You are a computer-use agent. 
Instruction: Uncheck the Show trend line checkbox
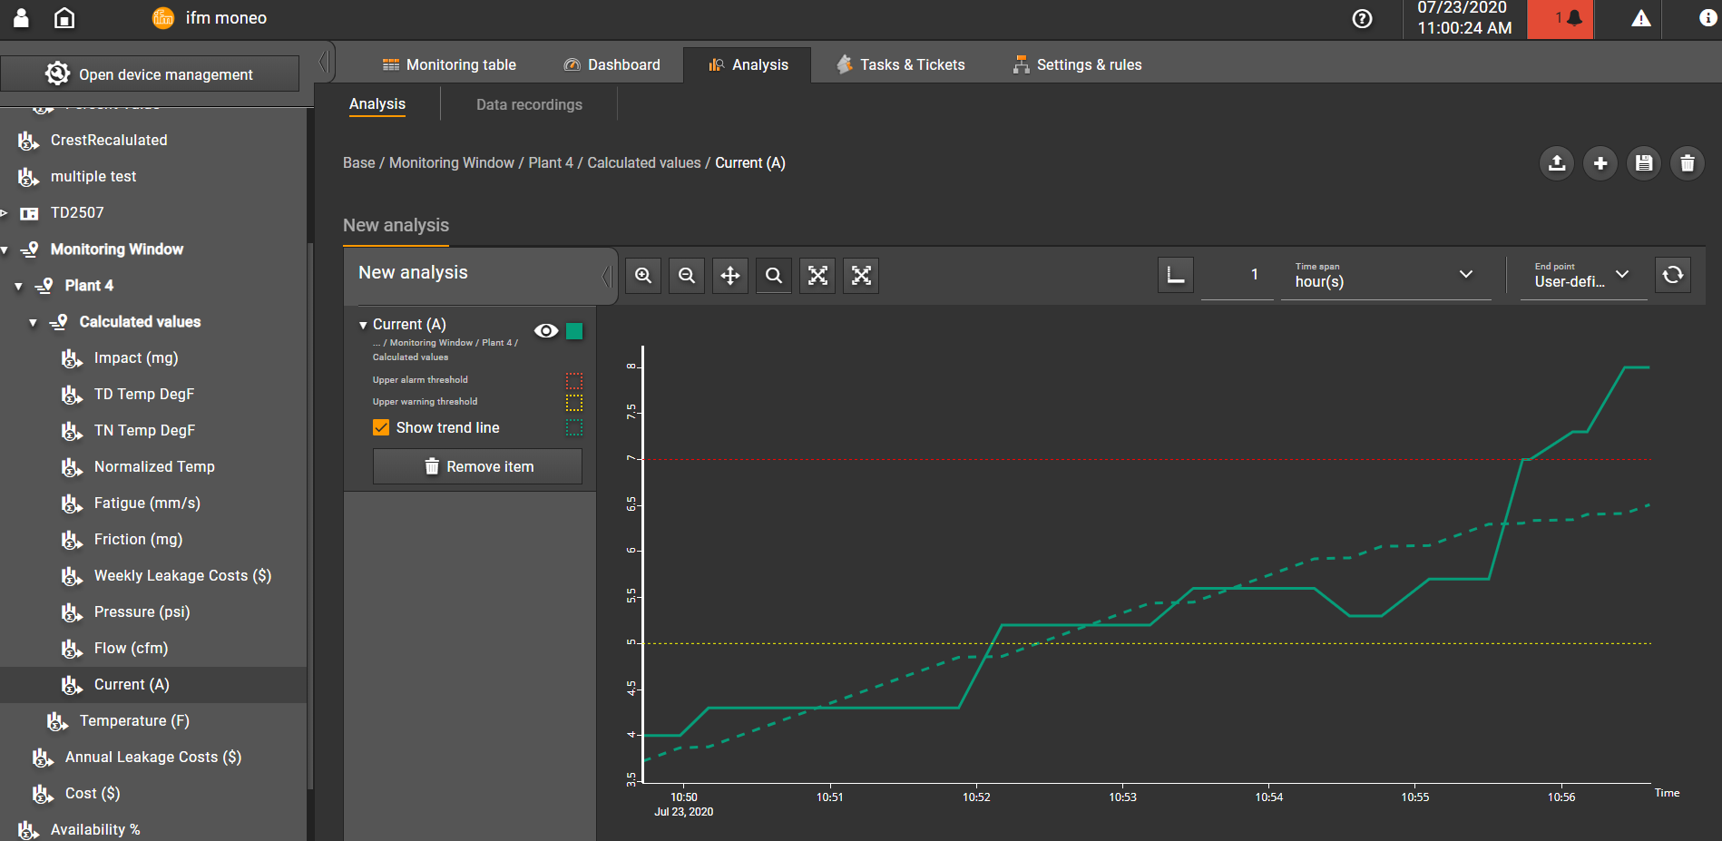(381, 427)
